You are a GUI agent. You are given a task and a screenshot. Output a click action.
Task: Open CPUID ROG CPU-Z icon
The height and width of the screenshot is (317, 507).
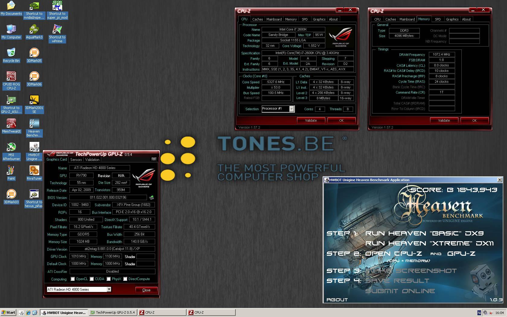11,81
